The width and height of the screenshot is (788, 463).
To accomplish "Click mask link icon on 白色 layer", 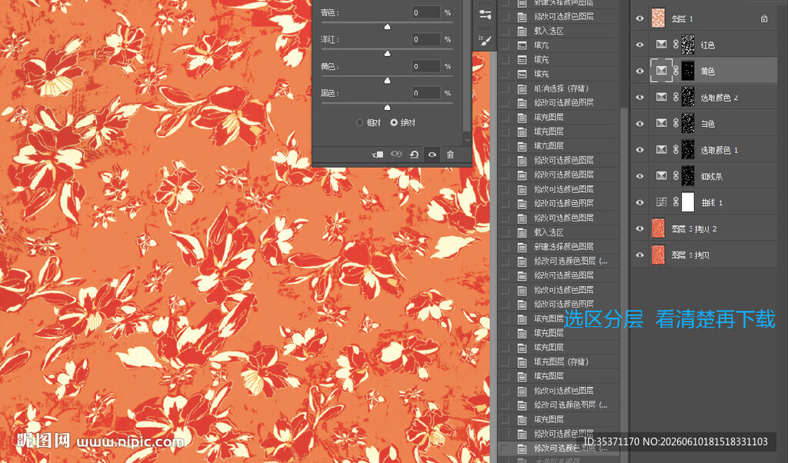I will [x=676, y=123].
